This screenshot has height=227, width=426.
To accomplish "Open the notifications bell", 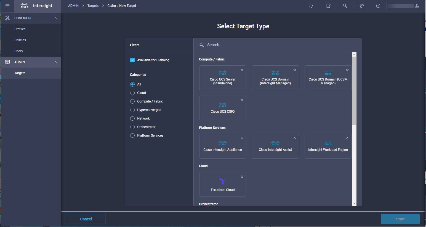I will point(311,6).
